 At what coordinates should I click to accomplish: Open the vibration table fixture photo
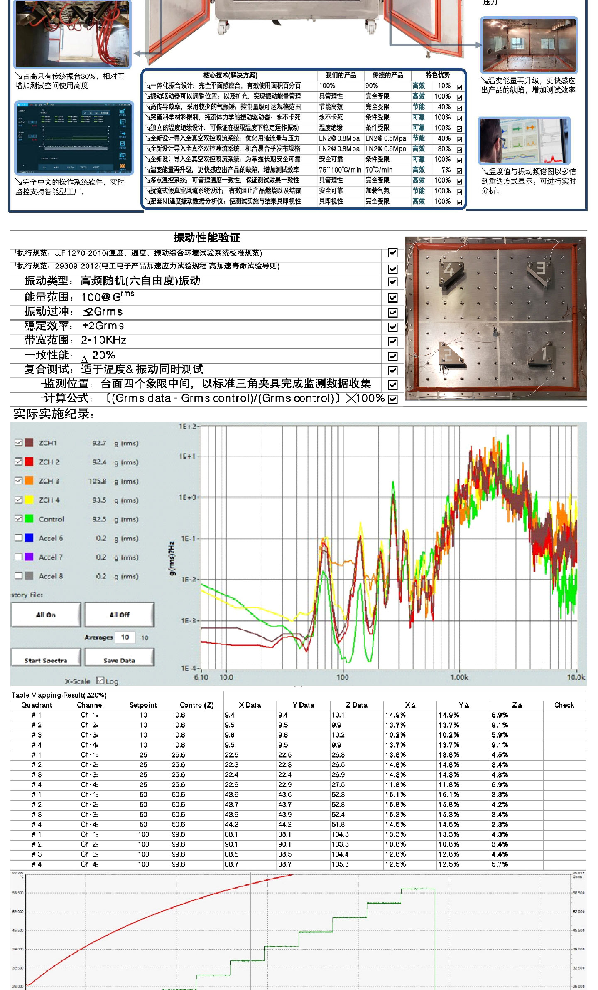495,318
